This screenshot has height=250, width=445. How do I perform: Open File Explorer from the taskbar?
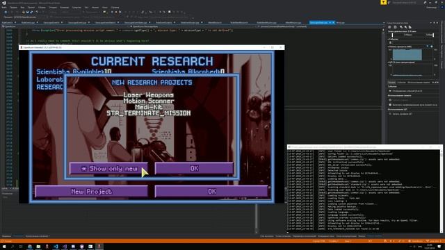tap(38, 247)
